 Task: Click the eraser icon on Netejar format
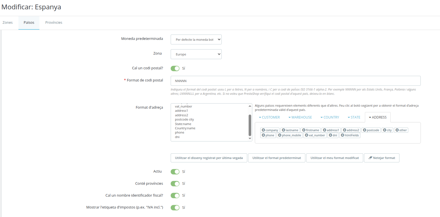tap(370, 158)
